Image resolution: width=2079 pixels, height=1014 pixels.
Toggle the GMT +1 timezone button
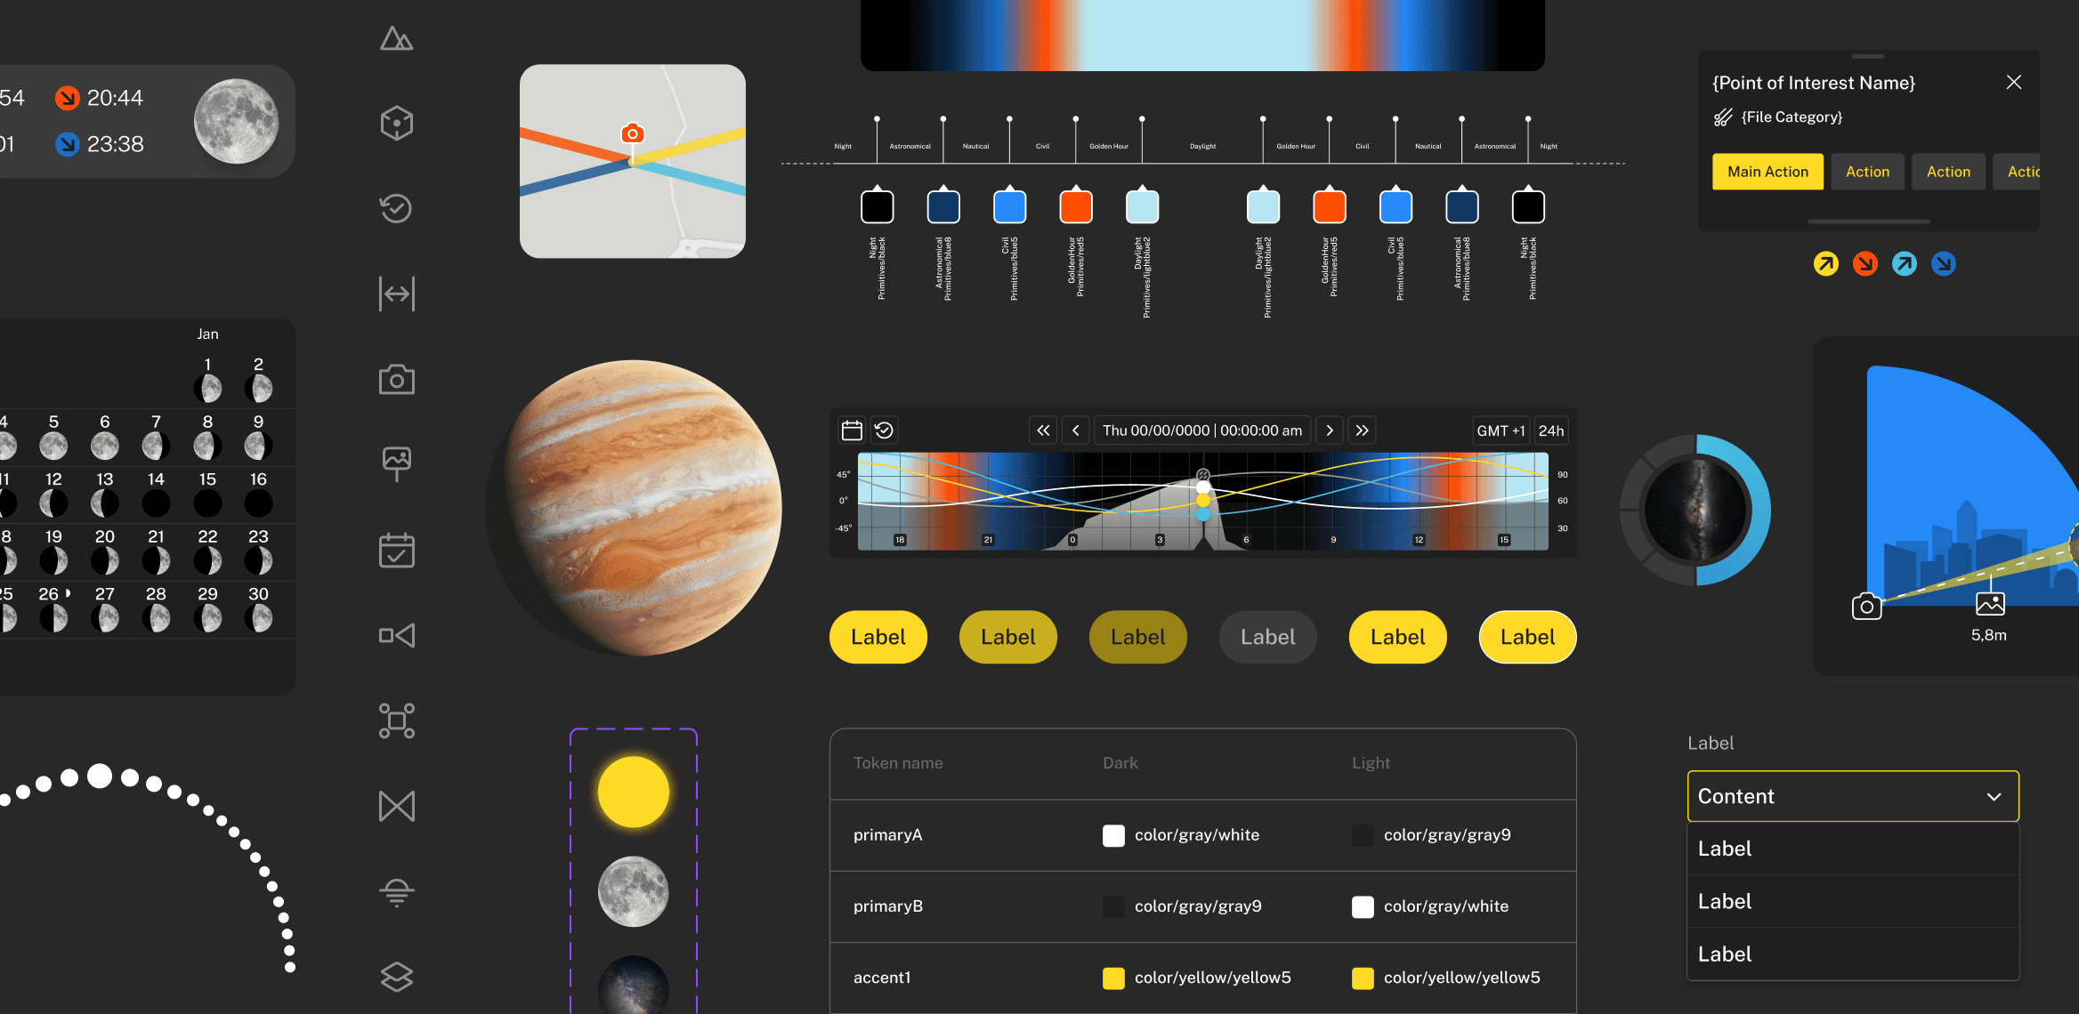[x=1501, y=431]
